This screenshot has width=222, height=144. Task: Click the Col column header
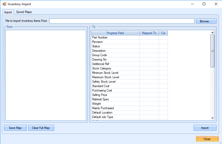[163, 33]
